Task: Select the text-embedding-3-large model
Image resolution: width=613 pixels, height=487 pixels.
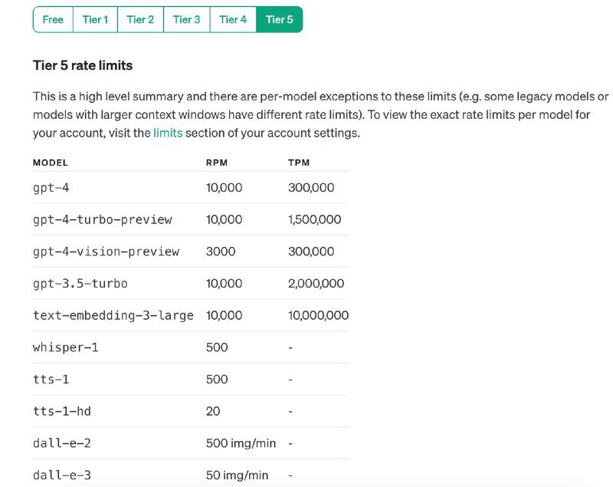Action: click(112, 315)
